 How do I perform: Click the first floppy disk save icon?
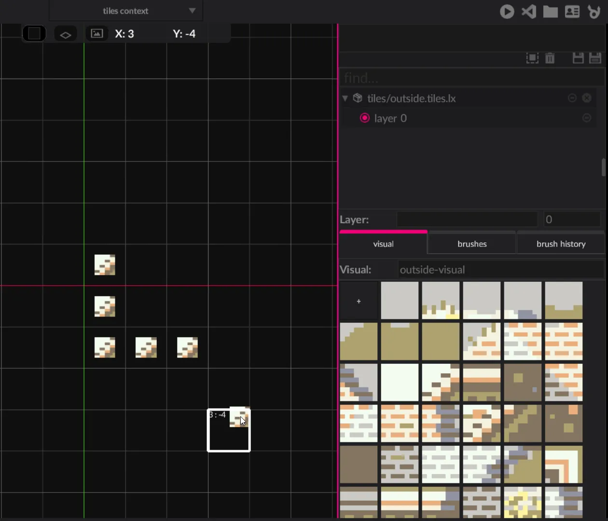click(578, 58)
